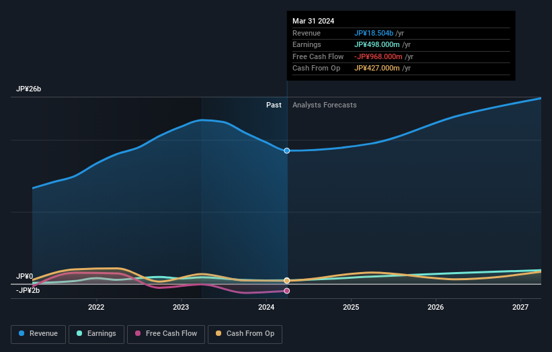552x352 pixels.
Task: Click the -JP¥968.000m free cash flow value
Action: tap(378, 56)
